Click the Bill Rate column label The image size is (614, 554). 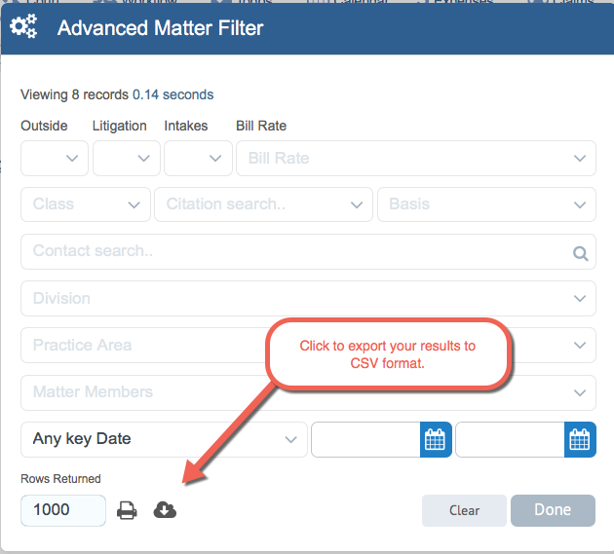tap(261, 126)
